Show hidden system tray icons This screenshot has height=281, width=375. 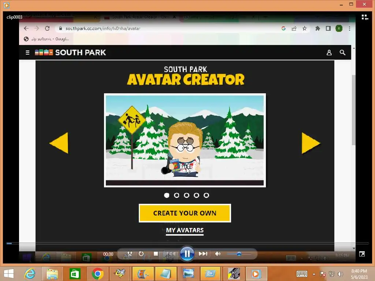(x=314, y=274)
